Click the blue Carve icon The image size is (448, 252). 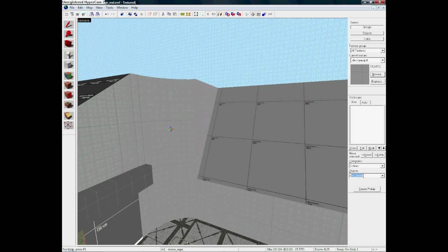122,14
